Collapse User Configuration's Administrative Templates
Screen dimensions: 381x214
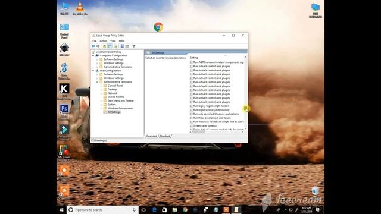(x=97, y=82)
